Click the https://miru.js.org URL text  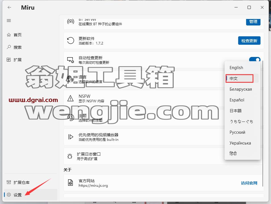[93, 186]
